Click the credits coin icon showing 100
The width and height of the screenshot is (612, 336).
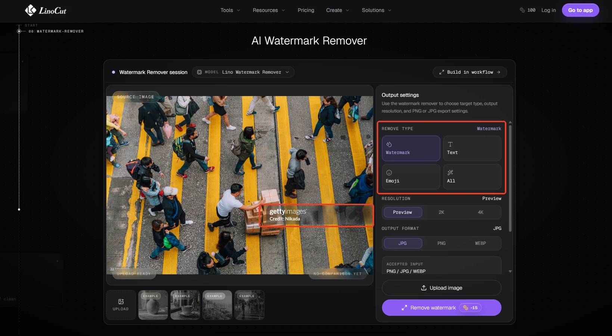click(522, 10)
